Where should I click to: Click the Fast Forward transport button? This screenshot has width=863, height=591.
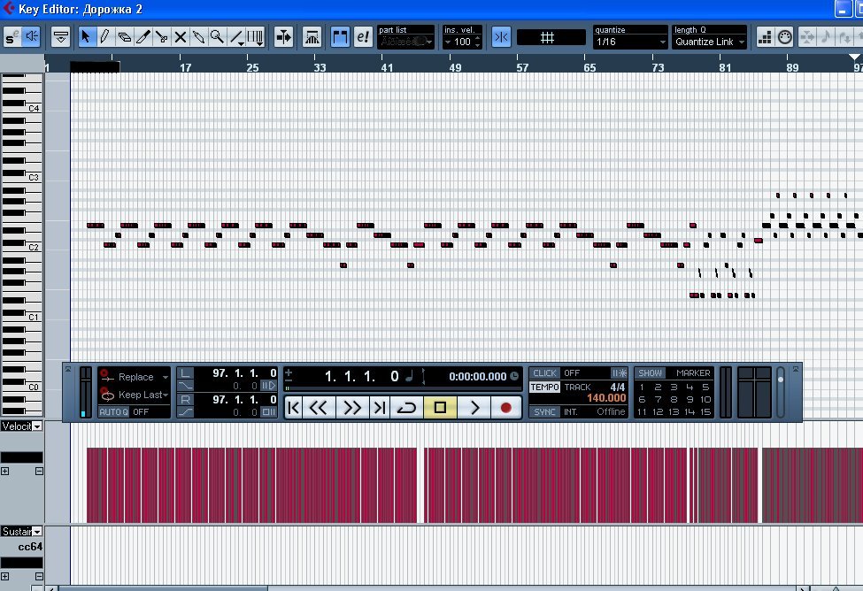point(352,408)
